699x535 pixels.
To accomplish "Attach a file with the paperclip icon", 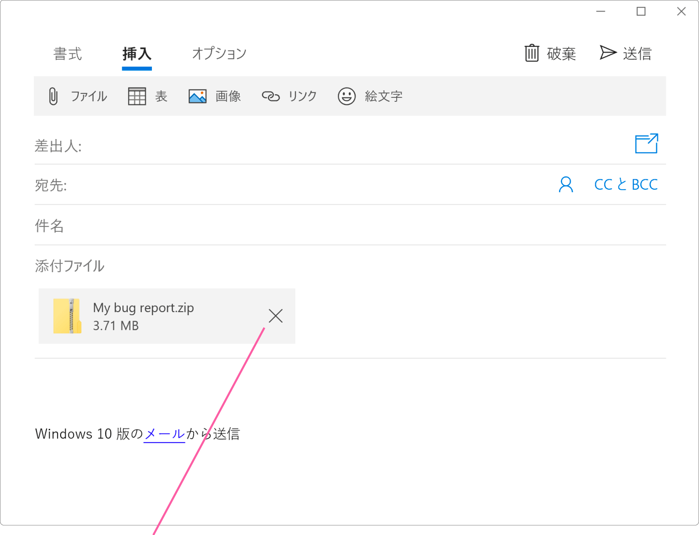I will click(53, 96).
